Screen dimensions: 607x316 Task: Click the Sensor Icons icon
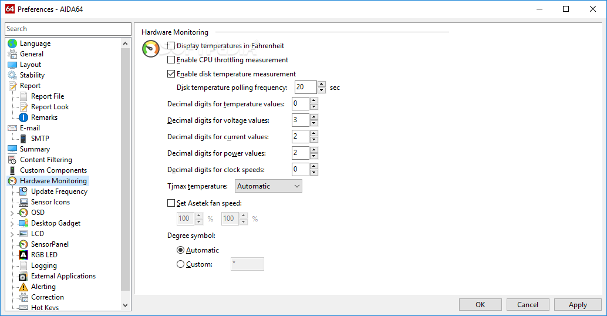coord(23,202)
